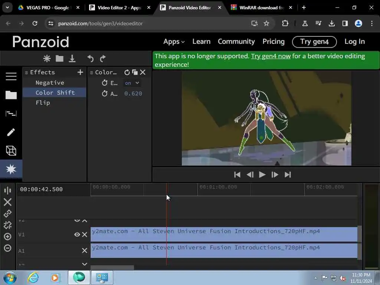Launch Internet Explorer from the taskbar
Viewport: 380px width, 285px height.
point(33,278)
